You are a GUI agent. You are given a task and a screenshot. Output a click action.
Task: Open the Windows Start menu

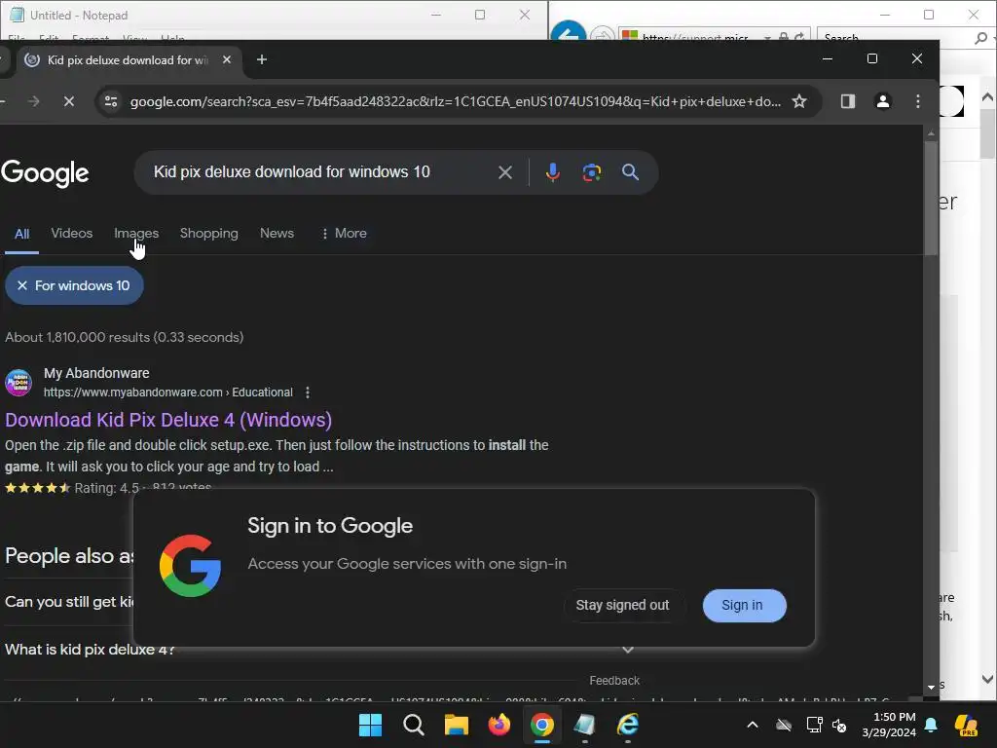pos(370,725)
